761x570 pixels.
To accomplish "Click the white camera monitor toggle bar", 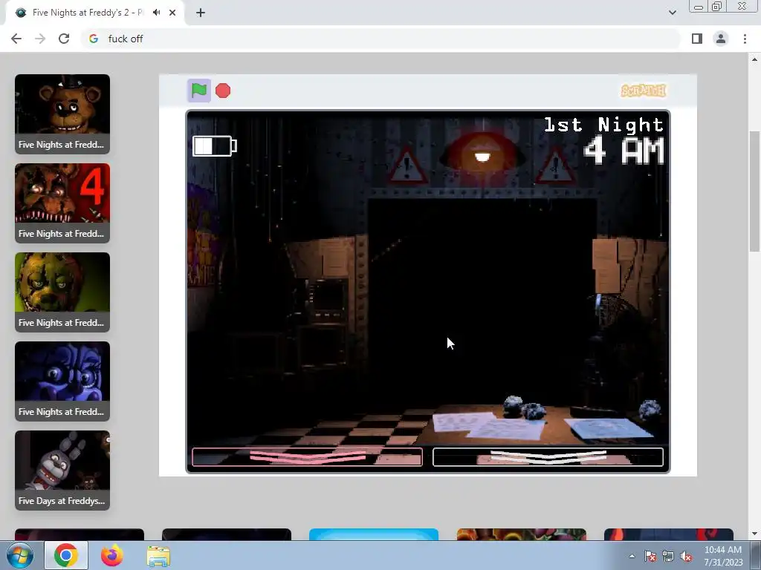I will pos(548,457).
